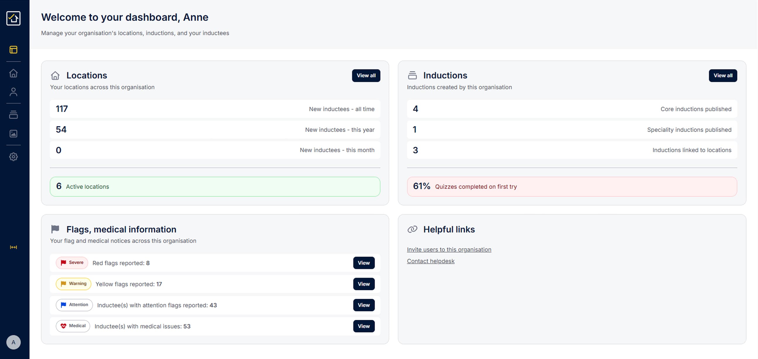Click the 117 New inductees all time row

215,109
